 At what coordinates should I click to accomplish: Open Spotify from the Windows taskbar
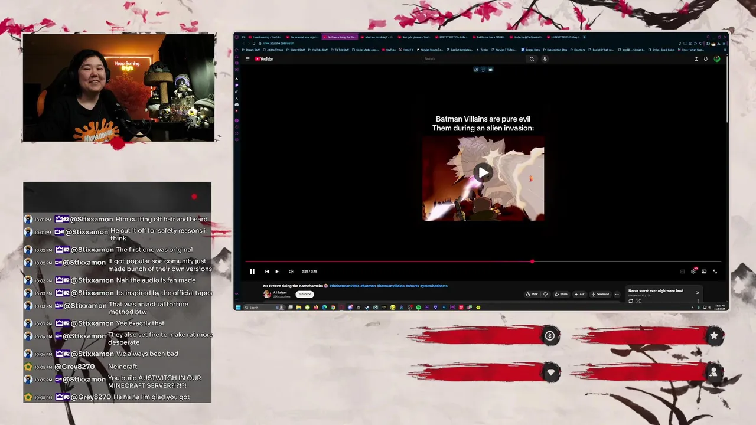[x=418, y=307]
